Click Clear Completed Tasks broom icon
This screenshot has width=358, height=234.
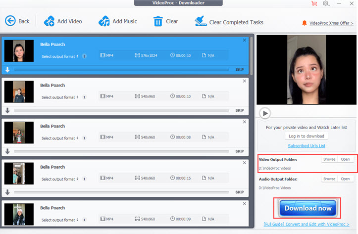click(201, 21)
